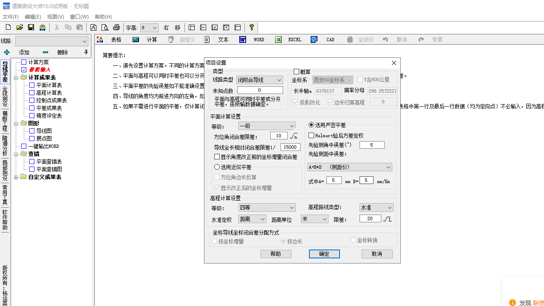Click 先验测角中误差 input field
This screenshot has height=306, width=544.
pyautogui.click(x=372, y=145)
